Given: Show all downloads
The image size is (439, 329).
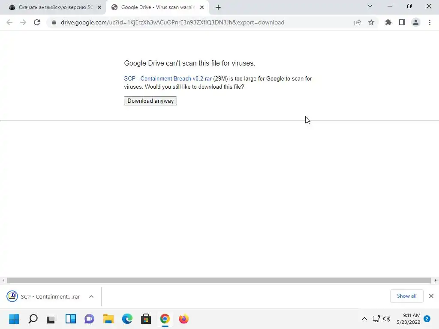Looking at the screenshot, I should tap(406, 296).
